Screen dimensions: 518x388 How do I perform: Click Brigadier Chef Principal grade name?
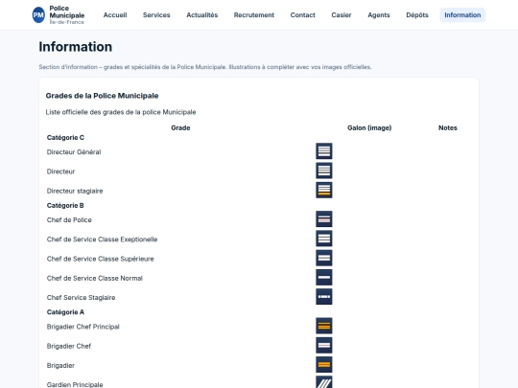82,327
